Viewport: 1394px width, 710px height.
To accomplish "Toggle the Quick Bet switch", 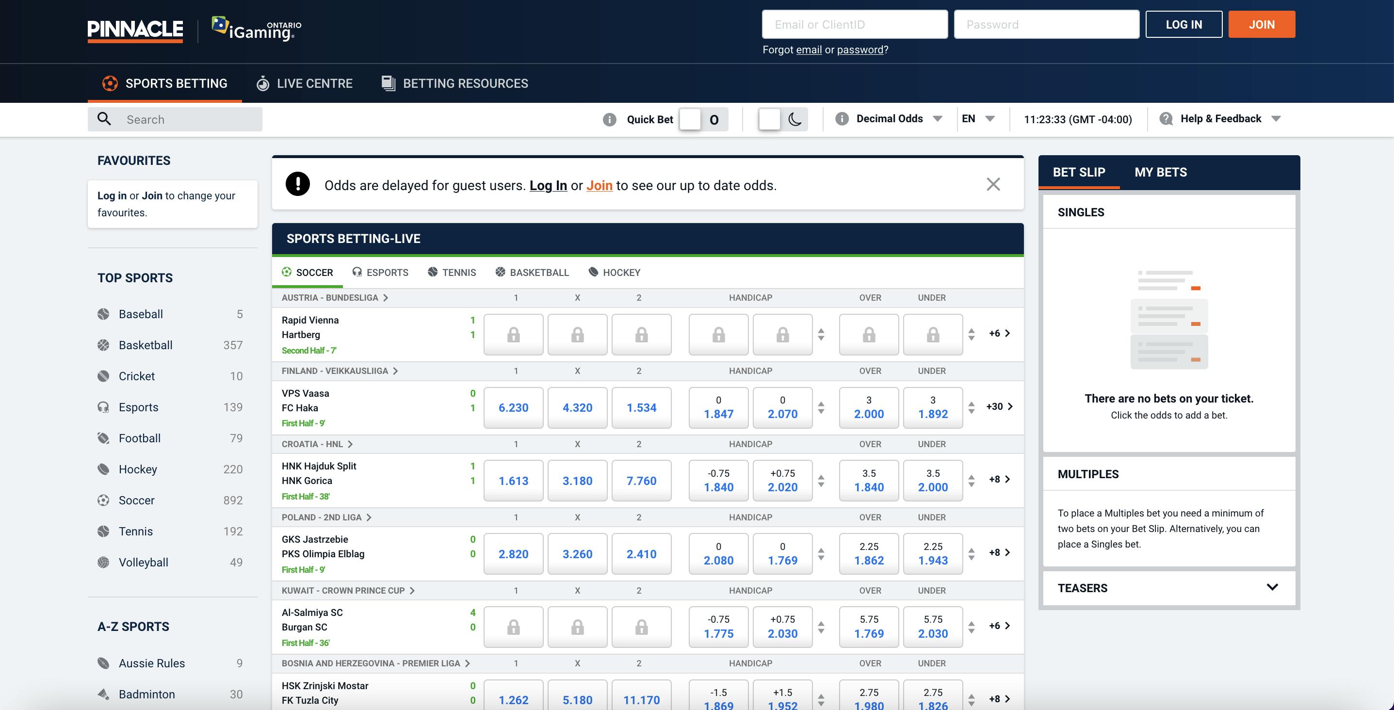I will (x=702, y=120).
